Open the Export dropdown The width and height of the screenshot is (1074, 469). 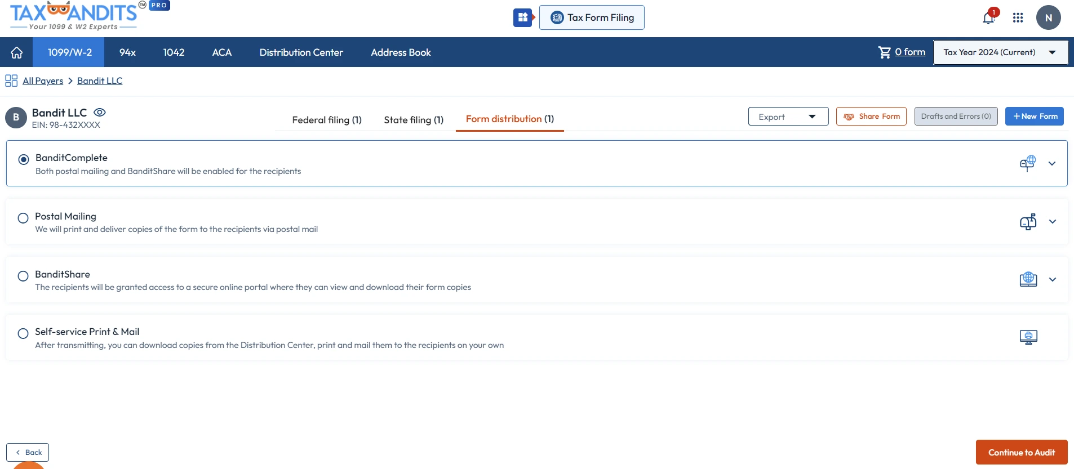click(x=788, y=117)
